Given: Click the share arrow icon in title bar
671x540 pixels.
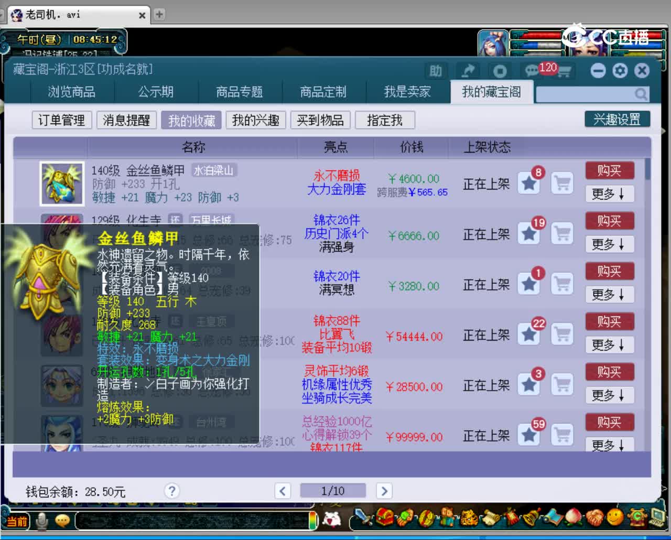Looking at the screenshot, I should point(468,71).
